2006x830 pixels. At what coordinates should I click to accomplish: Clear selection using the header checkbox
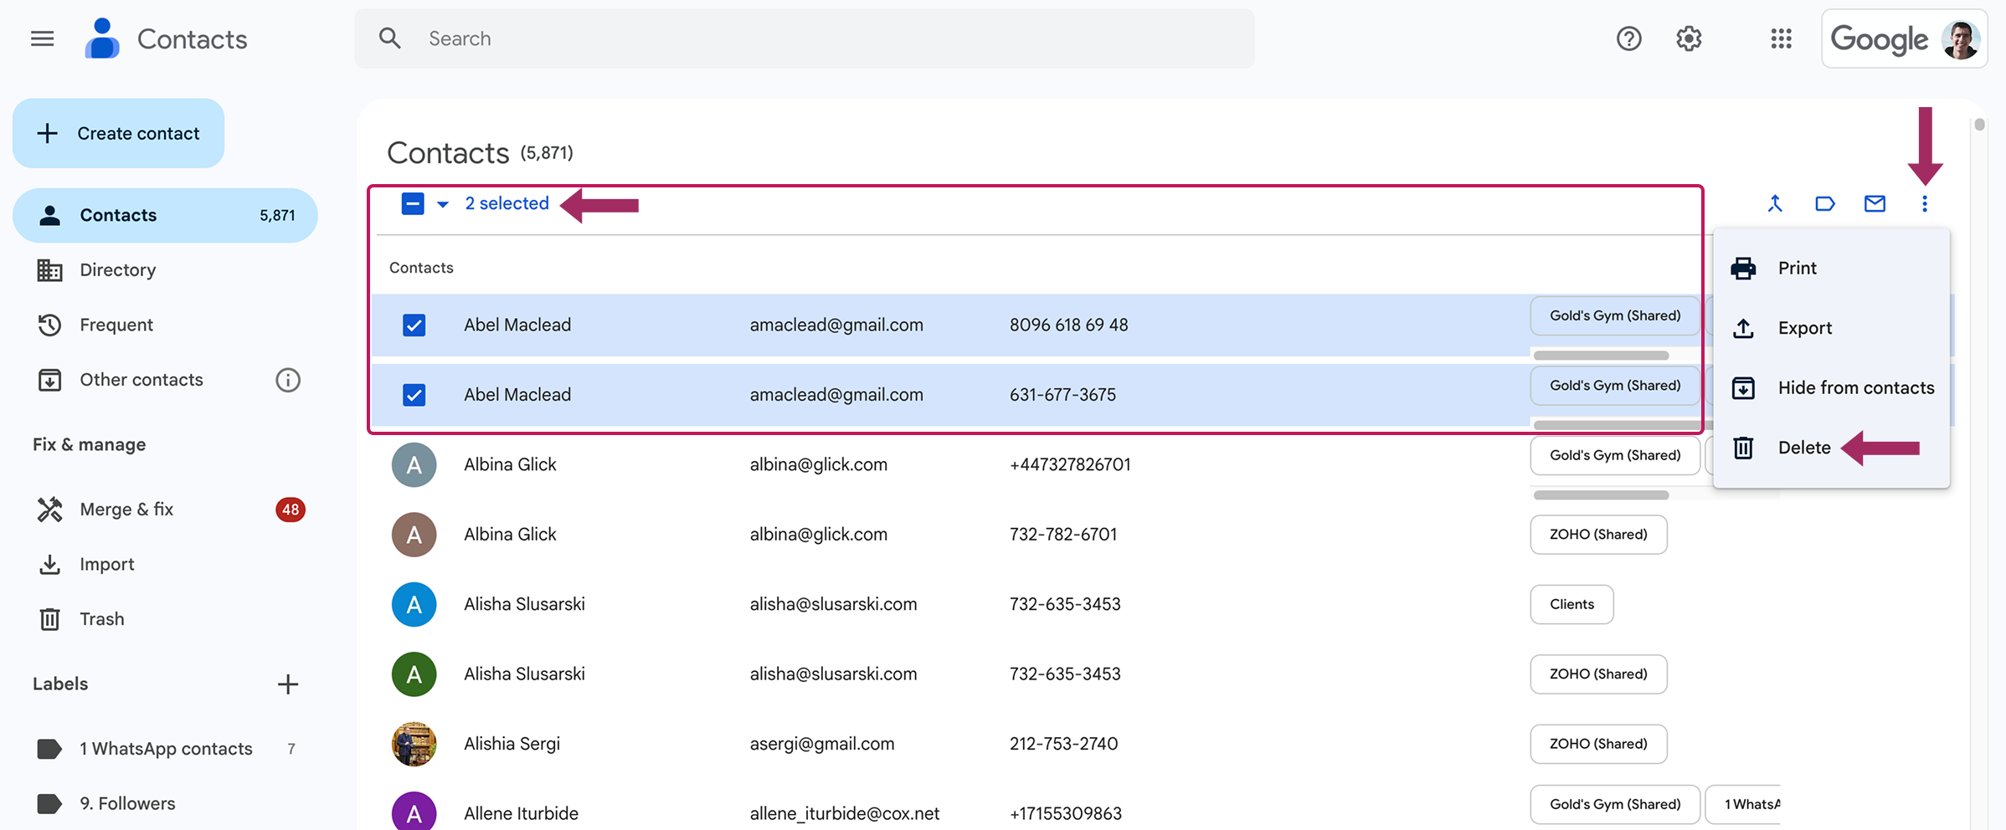[x=413, y=203]
